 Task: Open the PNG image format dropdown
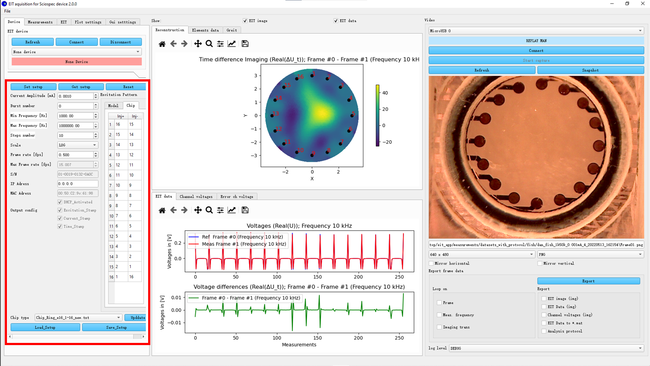pos(590,254)
